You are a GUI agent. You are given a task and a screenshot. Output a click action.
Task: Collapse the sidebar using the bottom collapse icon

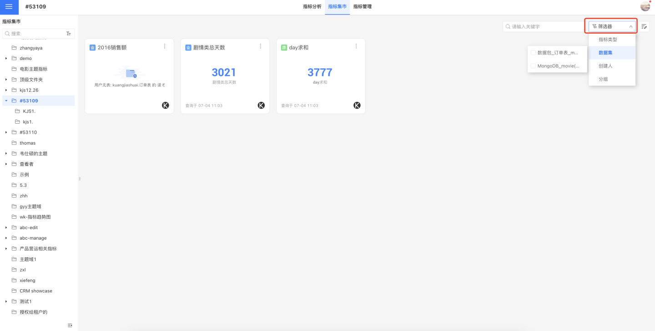[x=70, y=325]
